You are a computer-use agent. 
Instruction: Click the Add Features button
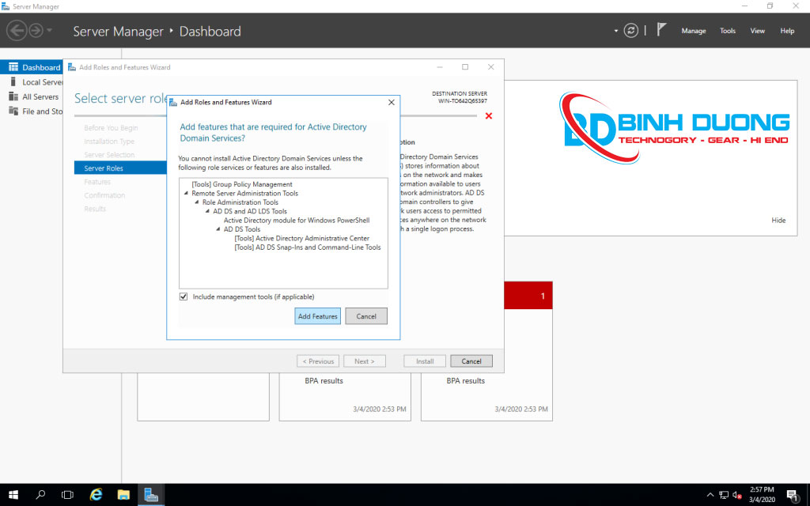click(317, 315)
